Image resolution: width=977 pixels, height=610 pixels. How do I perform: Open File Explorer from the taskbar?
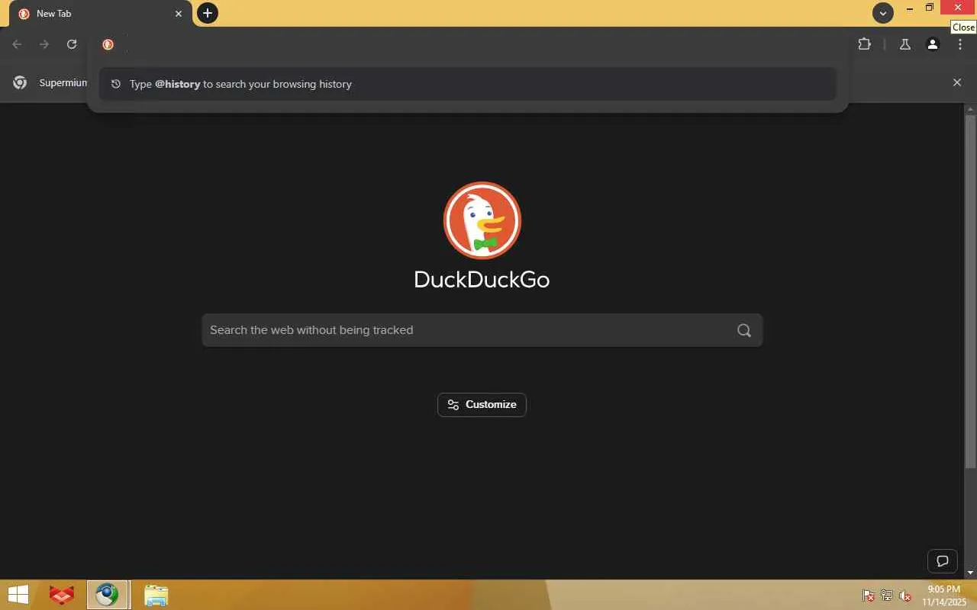point(156,595)
